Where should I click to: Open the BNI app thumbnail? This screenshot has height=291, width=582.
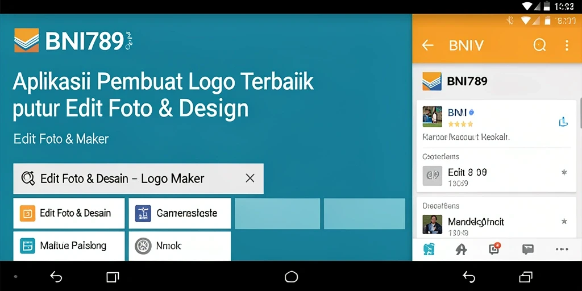pyautogui.click(x=432, y=117)
